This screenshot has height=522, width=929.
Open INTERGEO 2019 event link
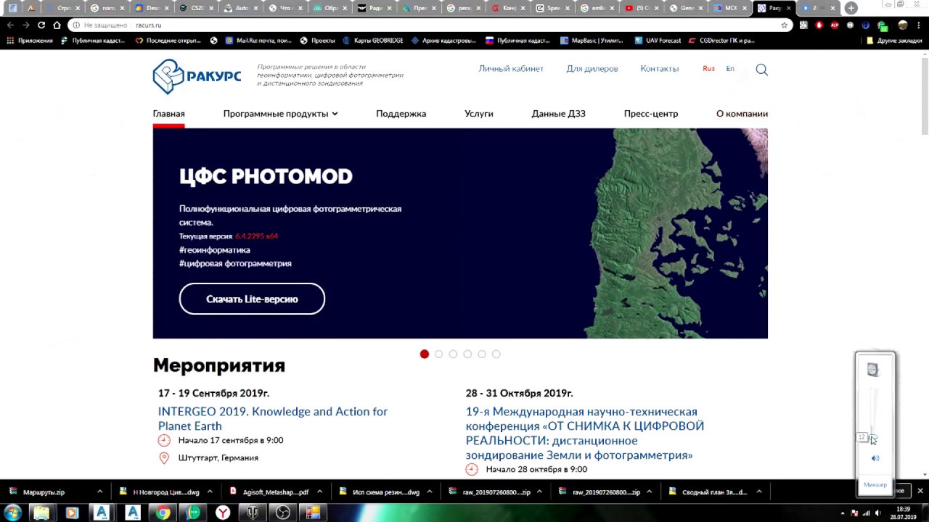coord(273,418)
